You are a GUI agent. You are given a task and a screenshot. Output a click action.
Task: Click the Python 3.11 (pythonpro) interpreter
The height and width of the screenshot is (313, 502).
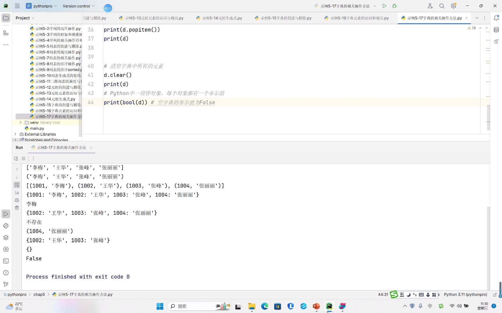coord(465,294)
